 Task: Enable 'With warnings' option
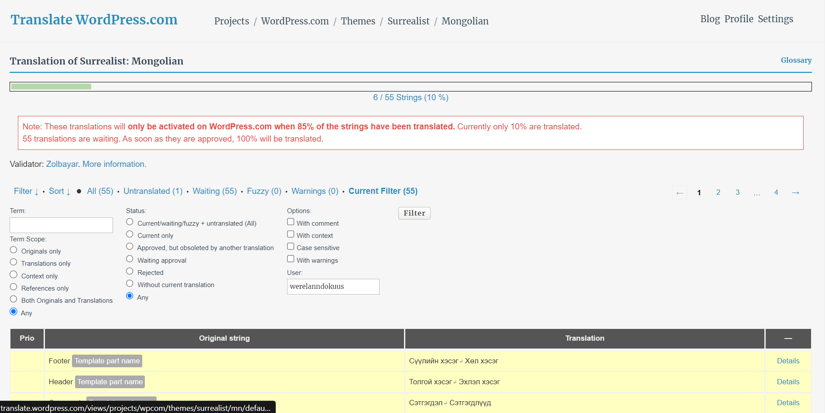point(291,259)
